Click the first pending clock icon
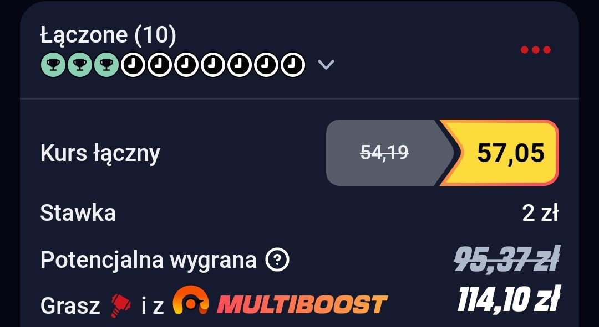This screenshot has height=327, width=599. point(133,65)
